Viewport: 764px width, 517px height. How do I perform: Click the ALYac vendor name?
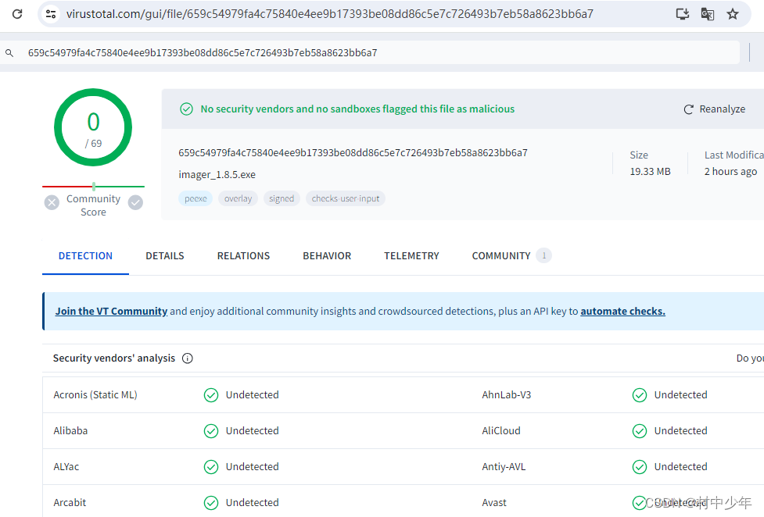click(66, 467)
